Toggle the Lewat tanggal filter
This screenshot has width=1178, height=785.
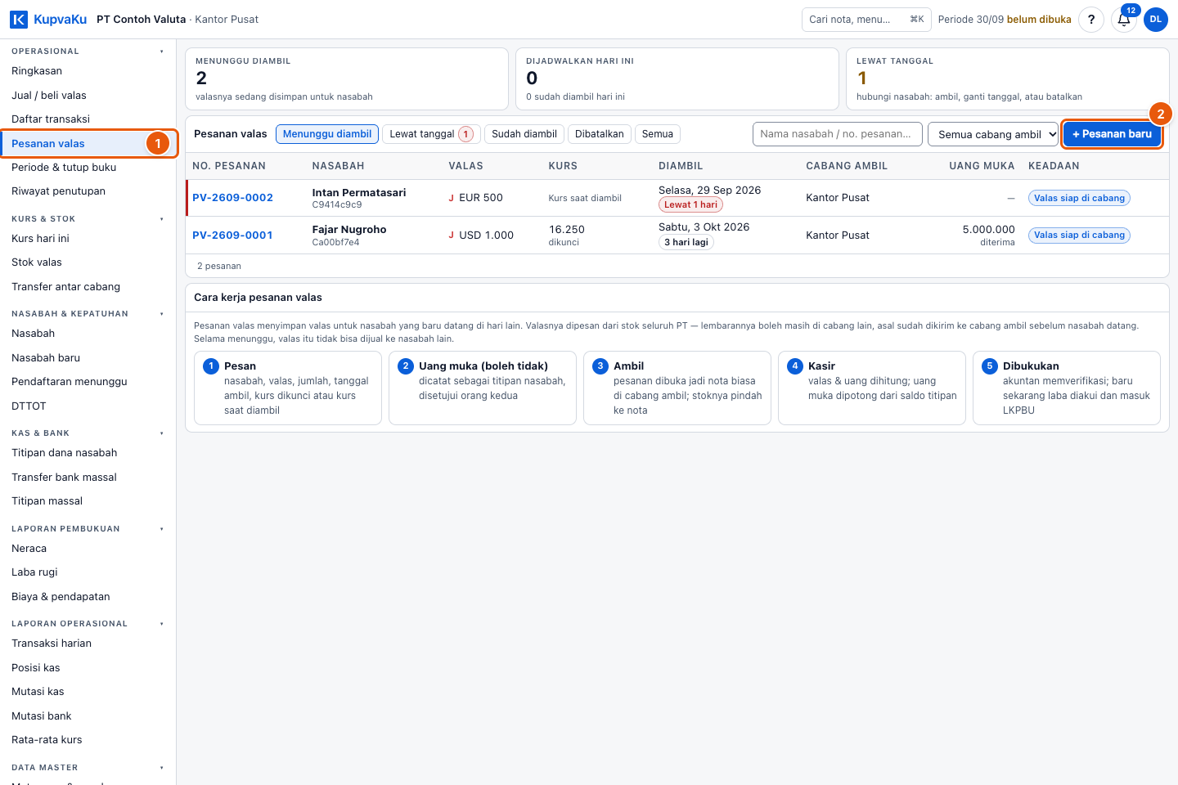pyautogui.click(x=431, y=134)
